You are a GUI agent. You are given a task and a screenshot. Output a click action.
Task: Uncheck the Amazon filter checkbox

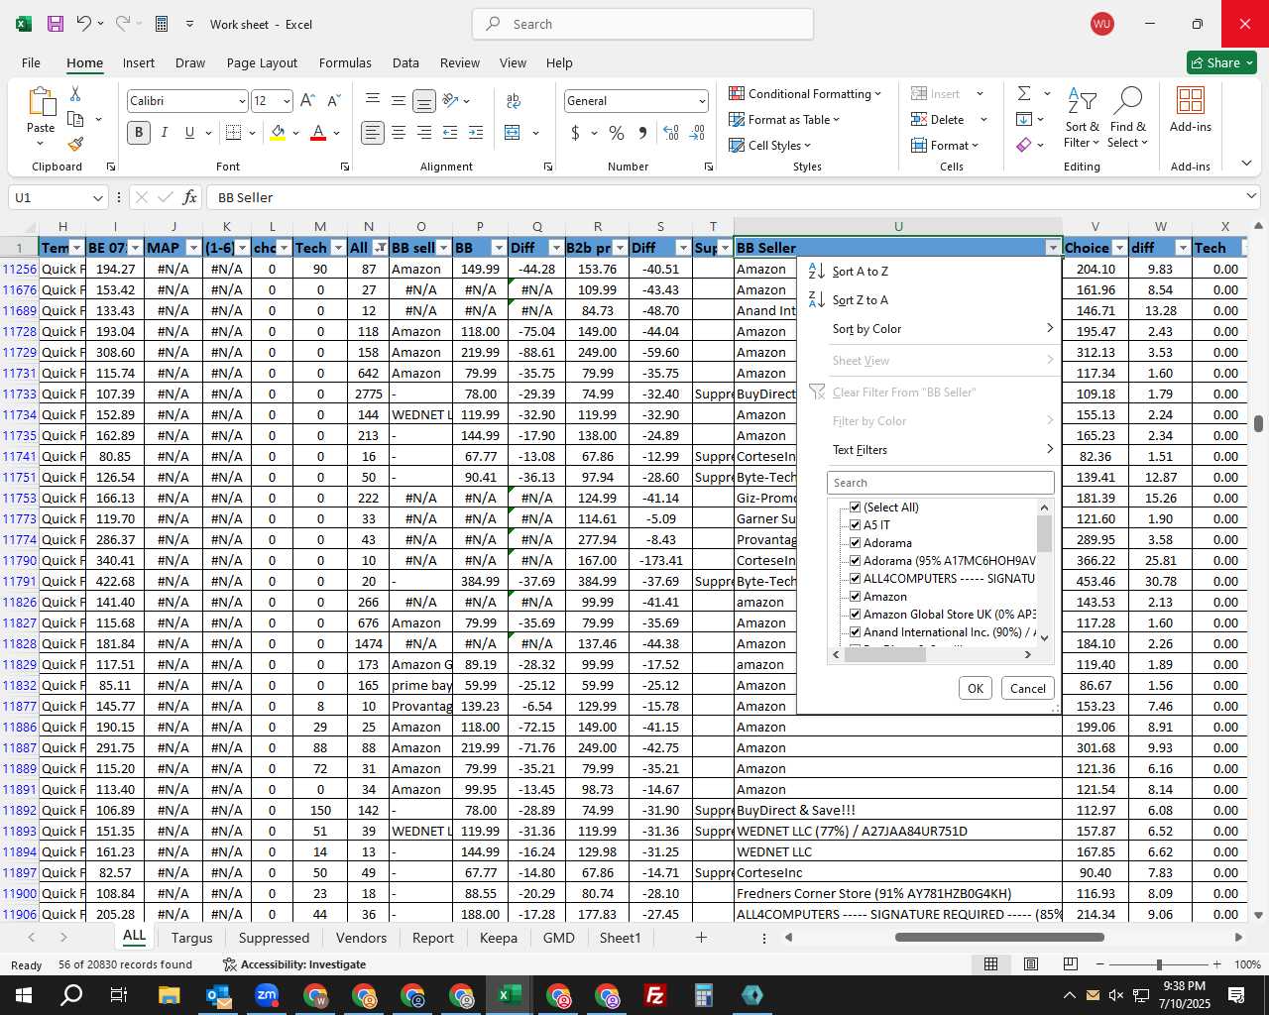click(856, 597)
